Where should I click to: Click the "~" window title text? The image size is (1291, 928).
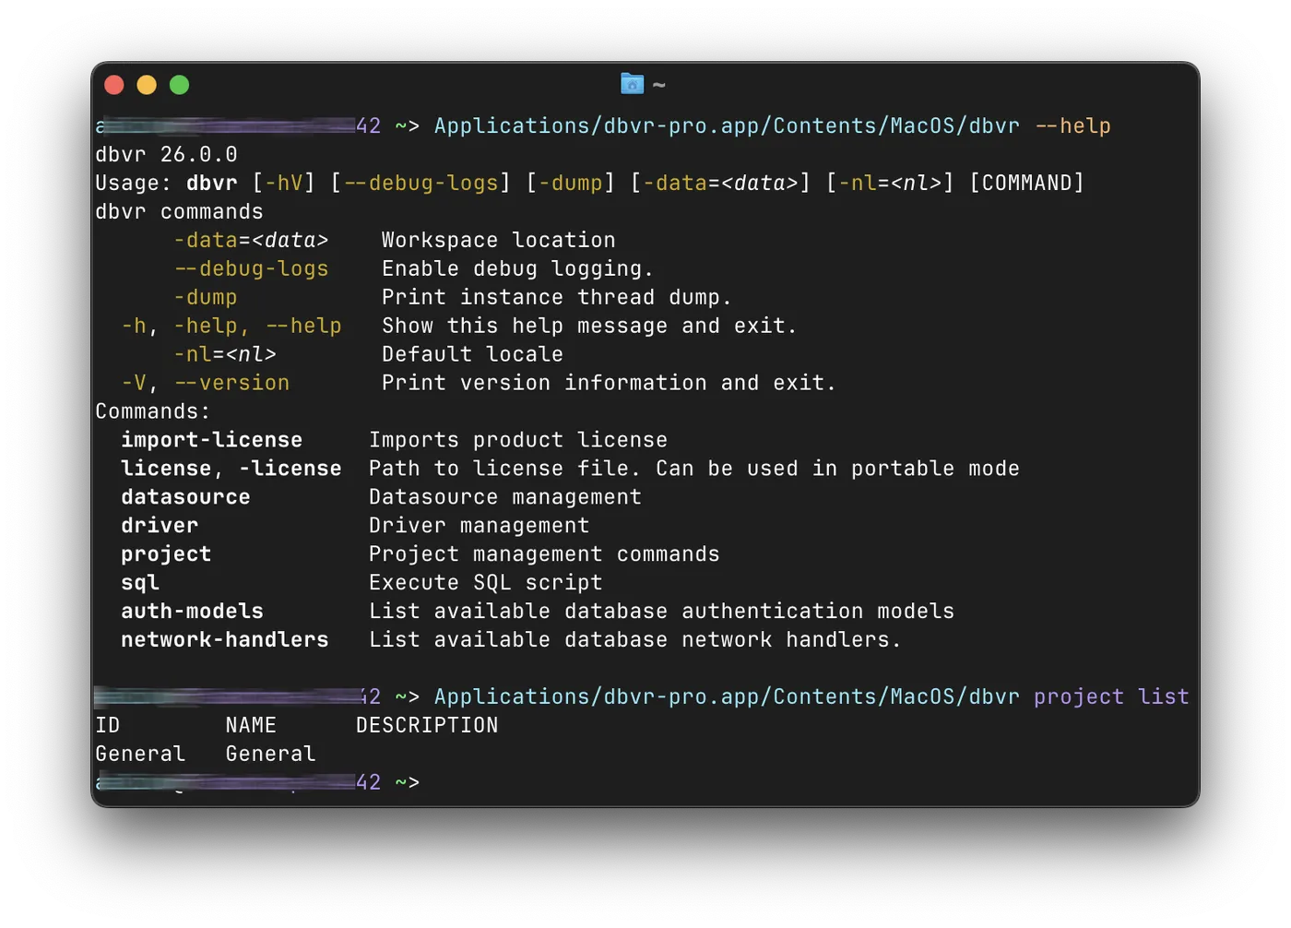(658, 85)
